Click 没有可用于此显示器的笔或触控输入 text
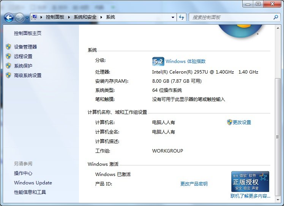Screen dimensions: 284x206 pos(189,99)
